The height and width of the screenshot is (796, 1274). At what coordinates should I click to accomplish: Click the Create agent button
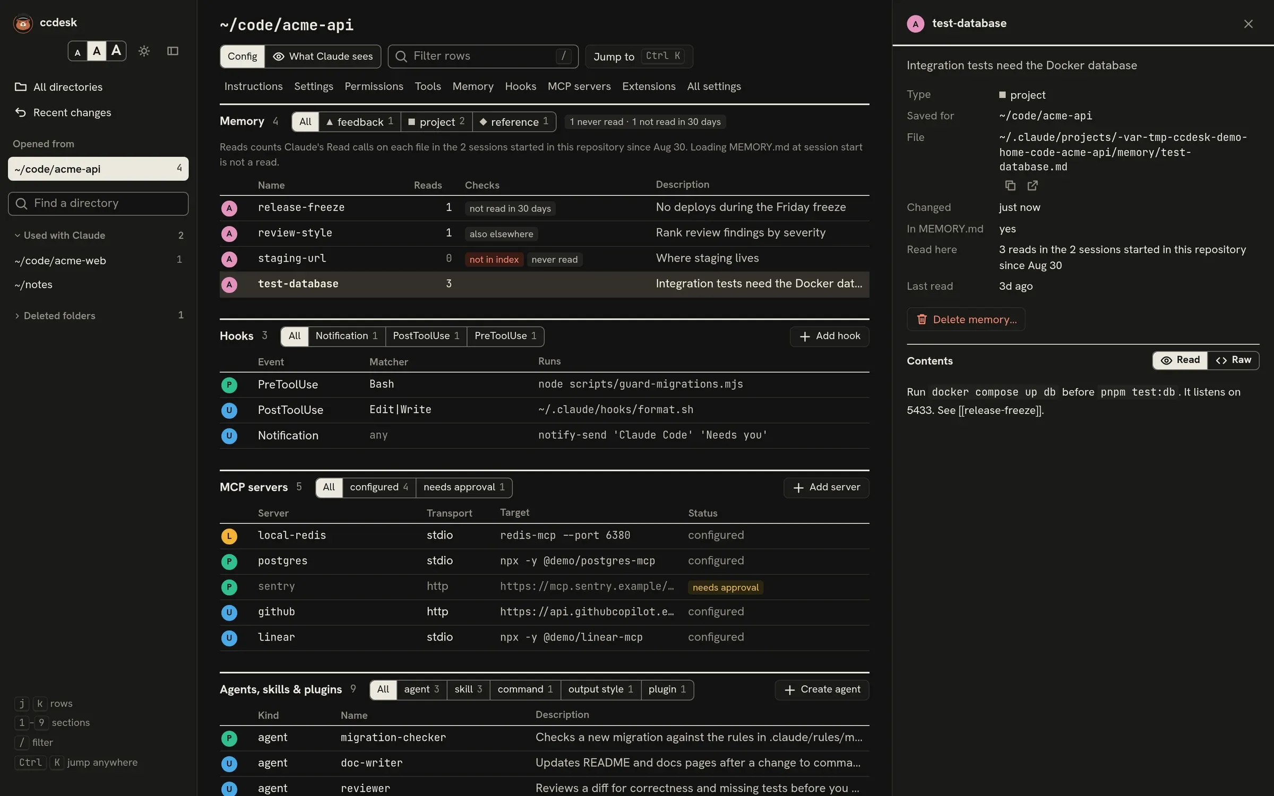(822, 690)
